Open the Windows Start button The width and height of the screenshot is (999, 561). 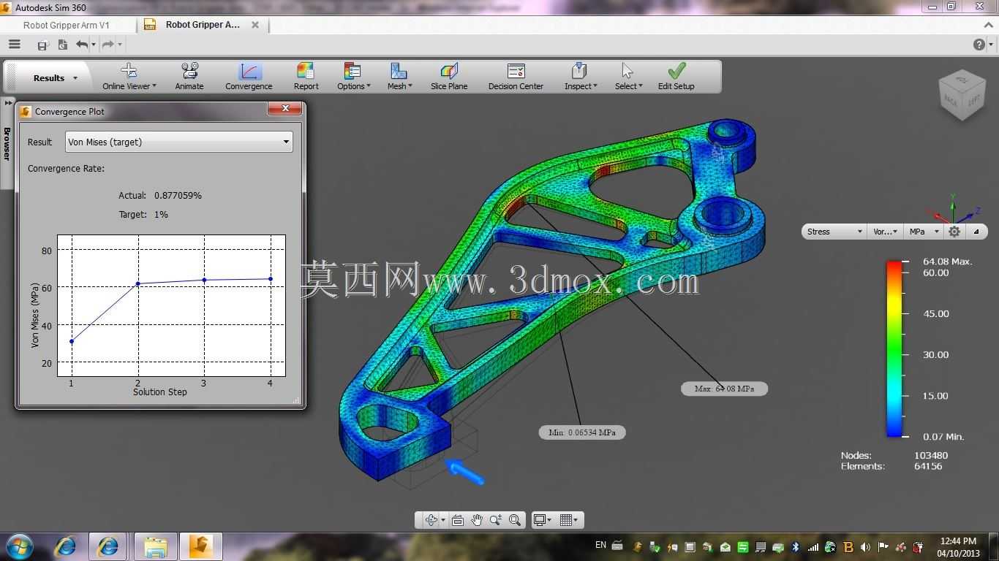[x=20, y=546]
